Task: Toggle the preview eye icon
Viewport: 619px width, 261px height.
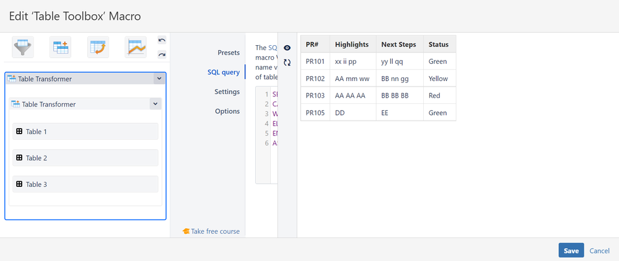Action: pyautogui.click(x=287, y=48)
